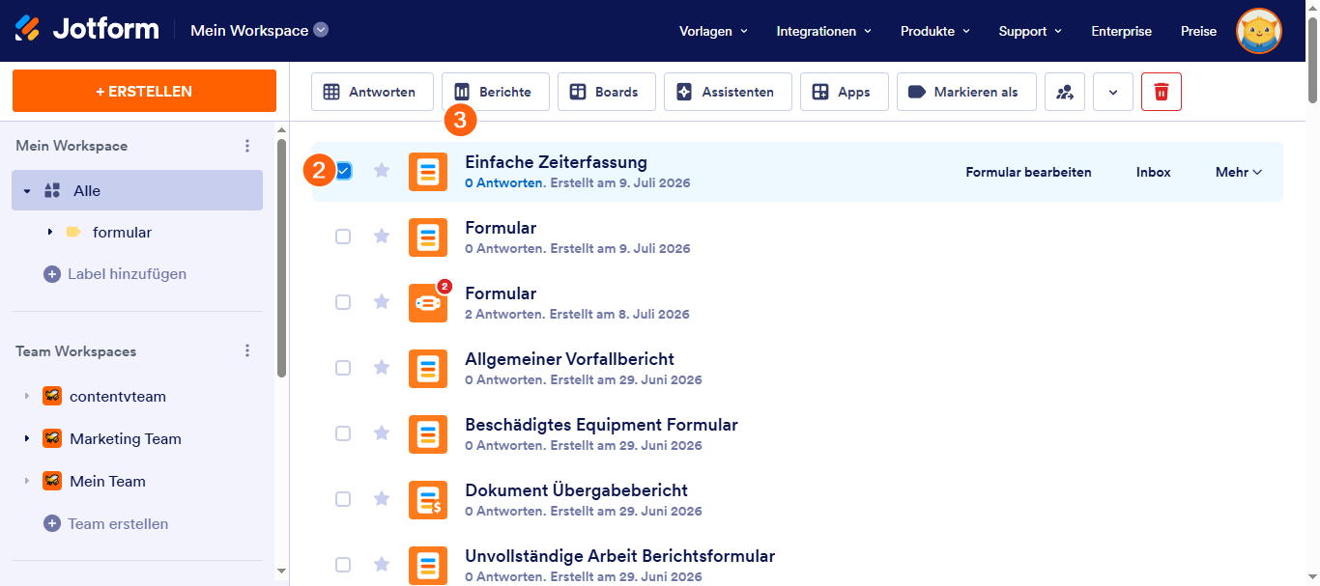Open the Mehr dropdown for Einfache Zeiterfassung
The height and width of the screenshot is (586, 1320).
[1239, 172]
